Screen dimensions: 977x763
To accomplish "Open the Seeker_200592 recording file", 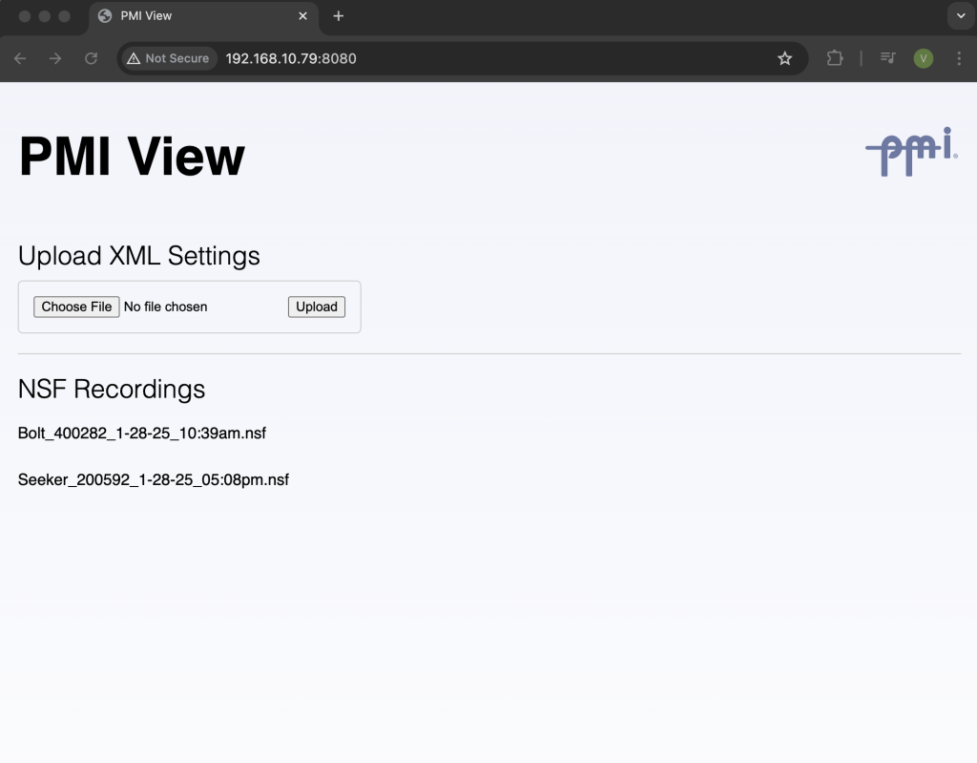I will point(153,479).
